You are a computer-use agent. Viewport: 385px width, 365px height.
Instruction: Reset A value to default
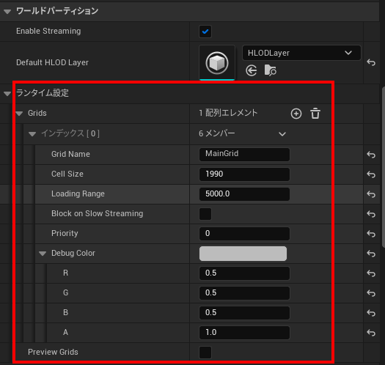click(x=371, y=333)
